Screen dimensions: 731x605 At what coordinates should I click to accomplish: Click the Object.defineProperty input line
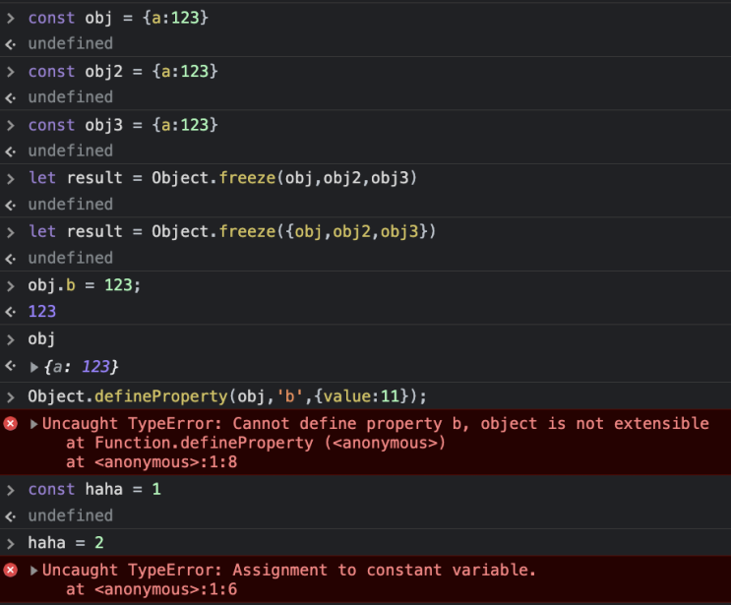pyautogui.click(x=227, y=396)
